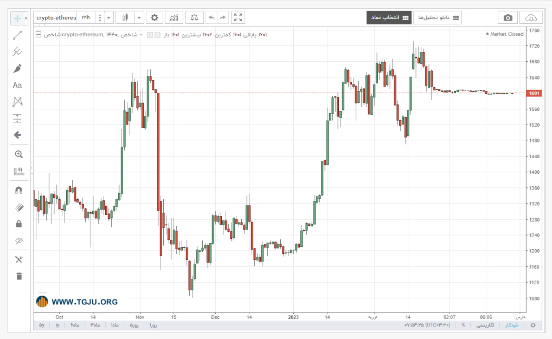Open the show objects tree tool icon
This screenshot has height=339, width=552.
[19, 260]
